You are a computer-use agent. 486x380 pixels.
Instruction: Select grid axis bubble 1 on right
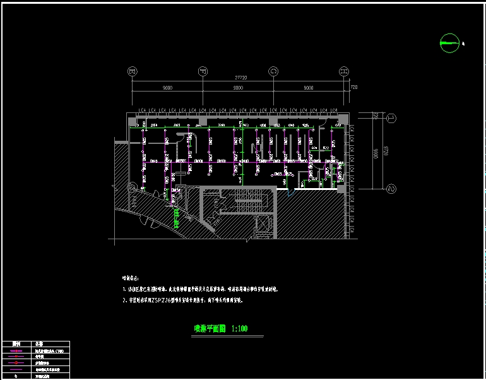click(x=391, y=118)
